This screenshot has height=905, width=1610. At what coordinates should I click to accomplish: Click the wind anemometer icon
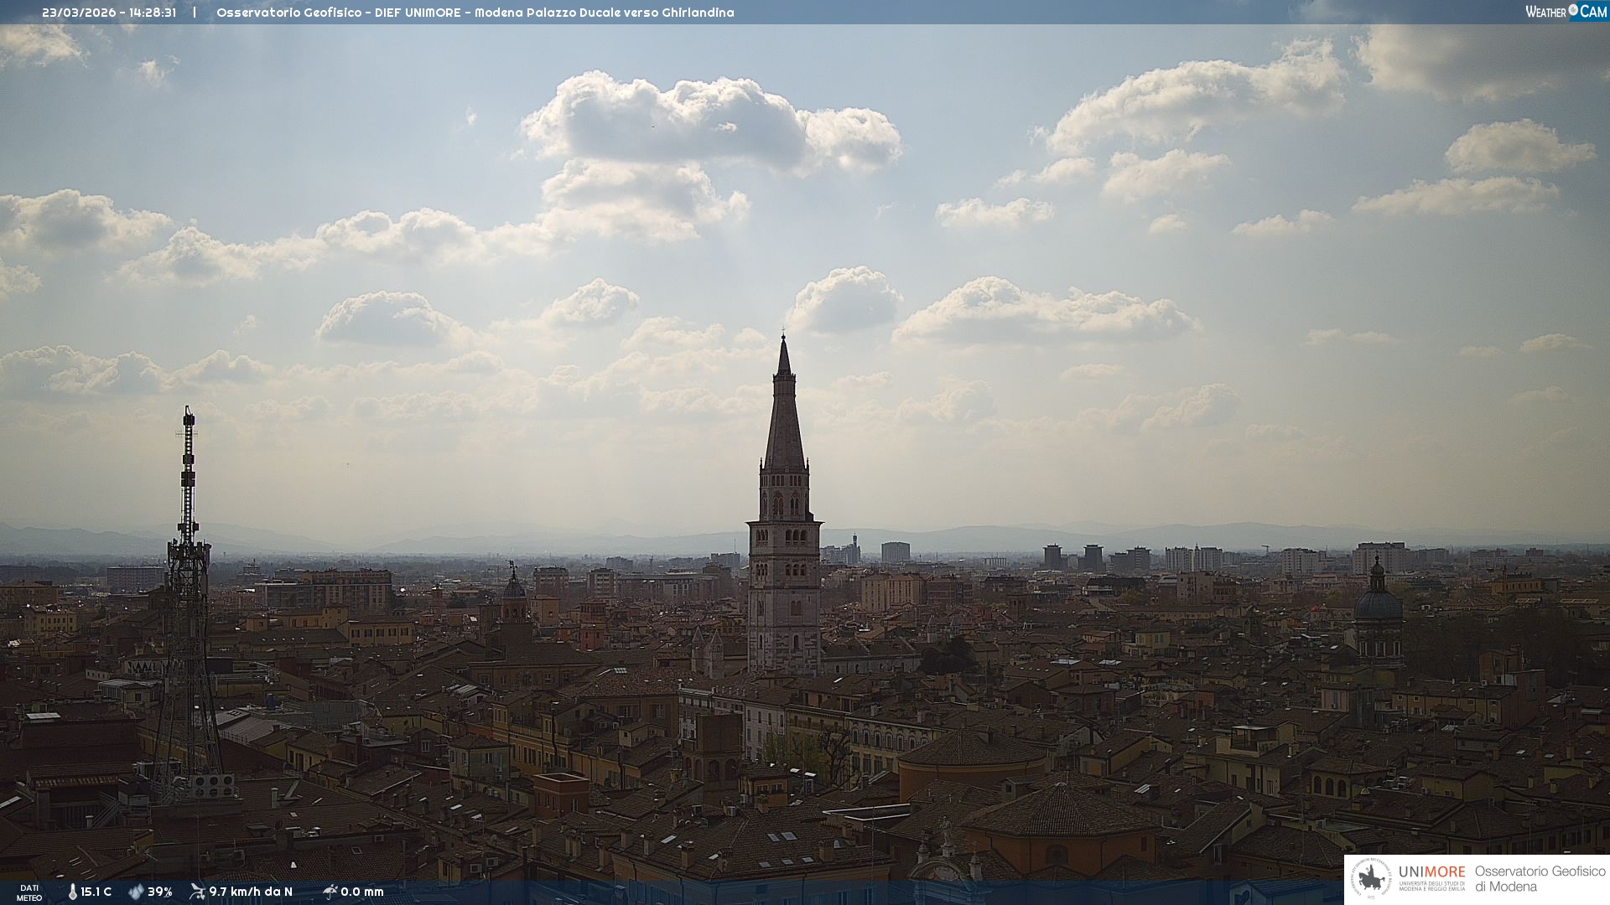(197, 892)
